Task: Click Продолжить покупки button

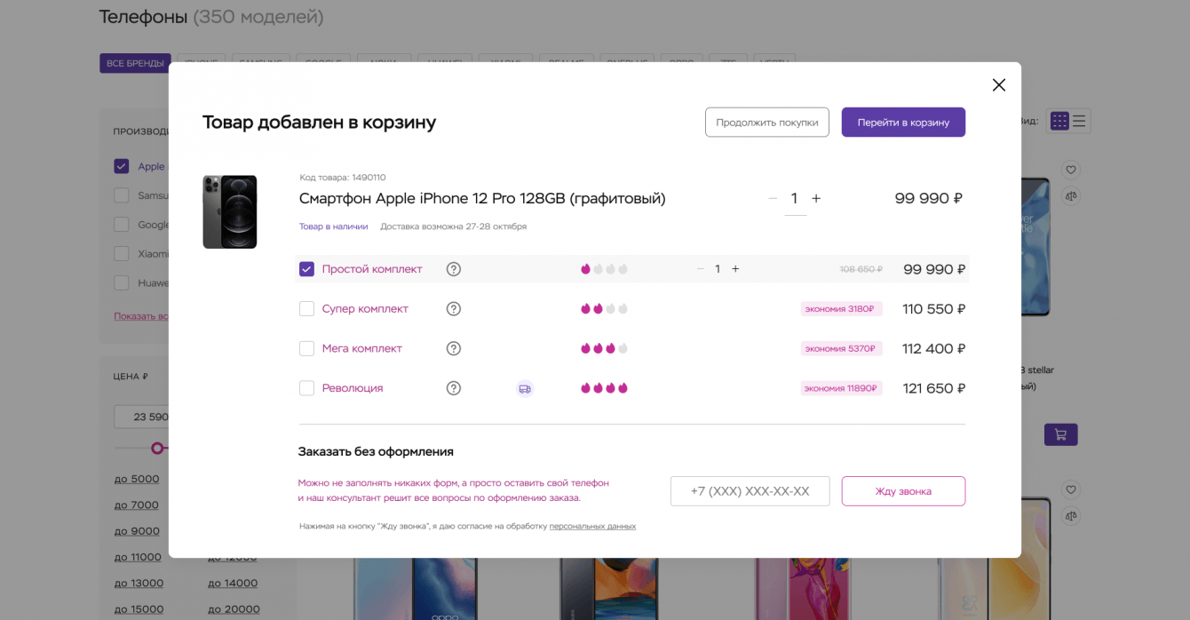Action: (x=766, y=123)
